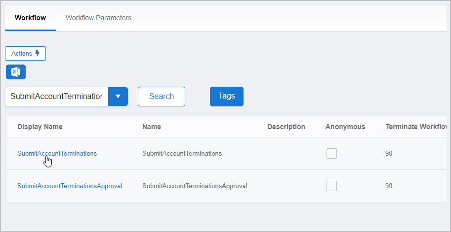The height and width of the screenshot is (232, 451).
Task: Sort by the Display Name column header
Action: coord(40,127)
